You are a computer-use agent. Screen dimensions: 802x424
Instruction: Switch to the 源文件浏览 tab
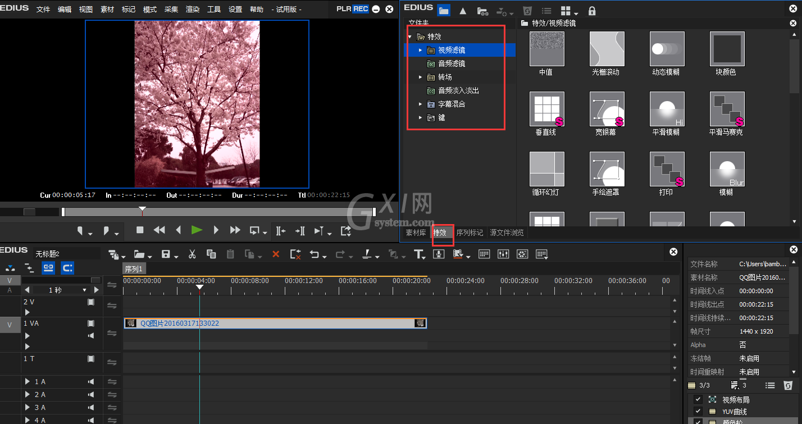tap(507, 232)
